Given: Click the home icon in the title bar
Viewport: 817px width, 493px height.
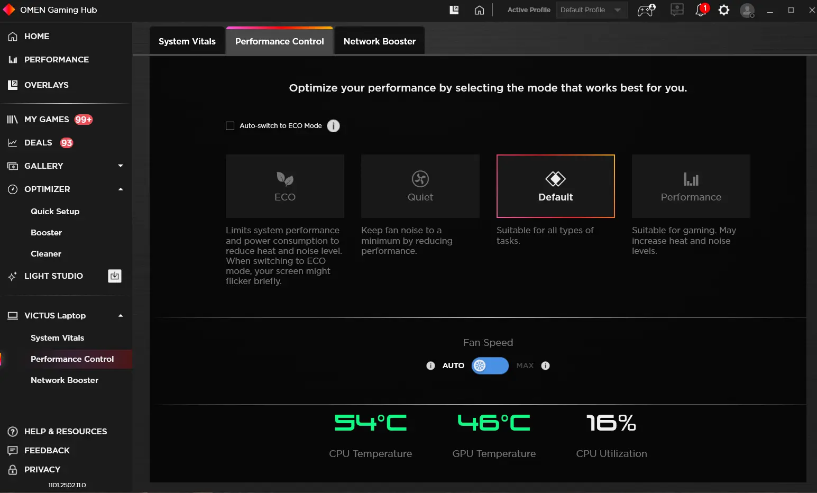Looking at the screenshot, I should coord(479,10).
